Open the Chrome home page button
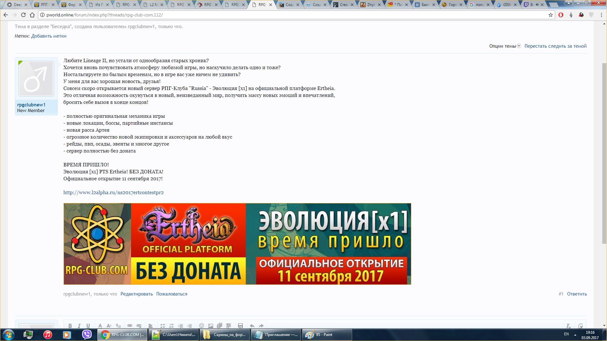Image resolution: width=607 pixels, height=341 pixels. point(32,15)
